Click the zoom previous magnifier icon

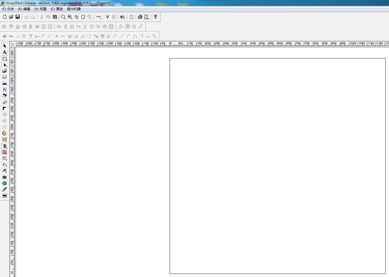(70, 17)
